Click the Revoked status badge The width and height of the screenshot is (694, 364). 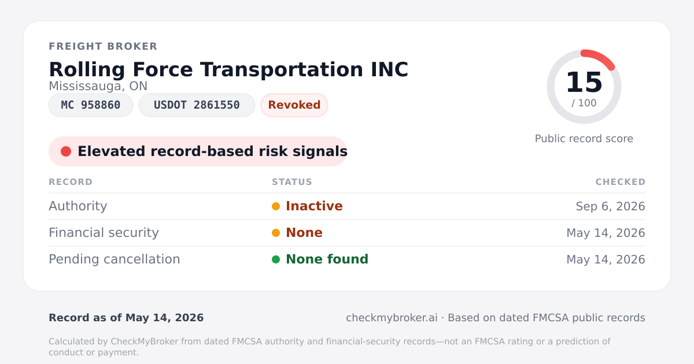coord(294,105)
